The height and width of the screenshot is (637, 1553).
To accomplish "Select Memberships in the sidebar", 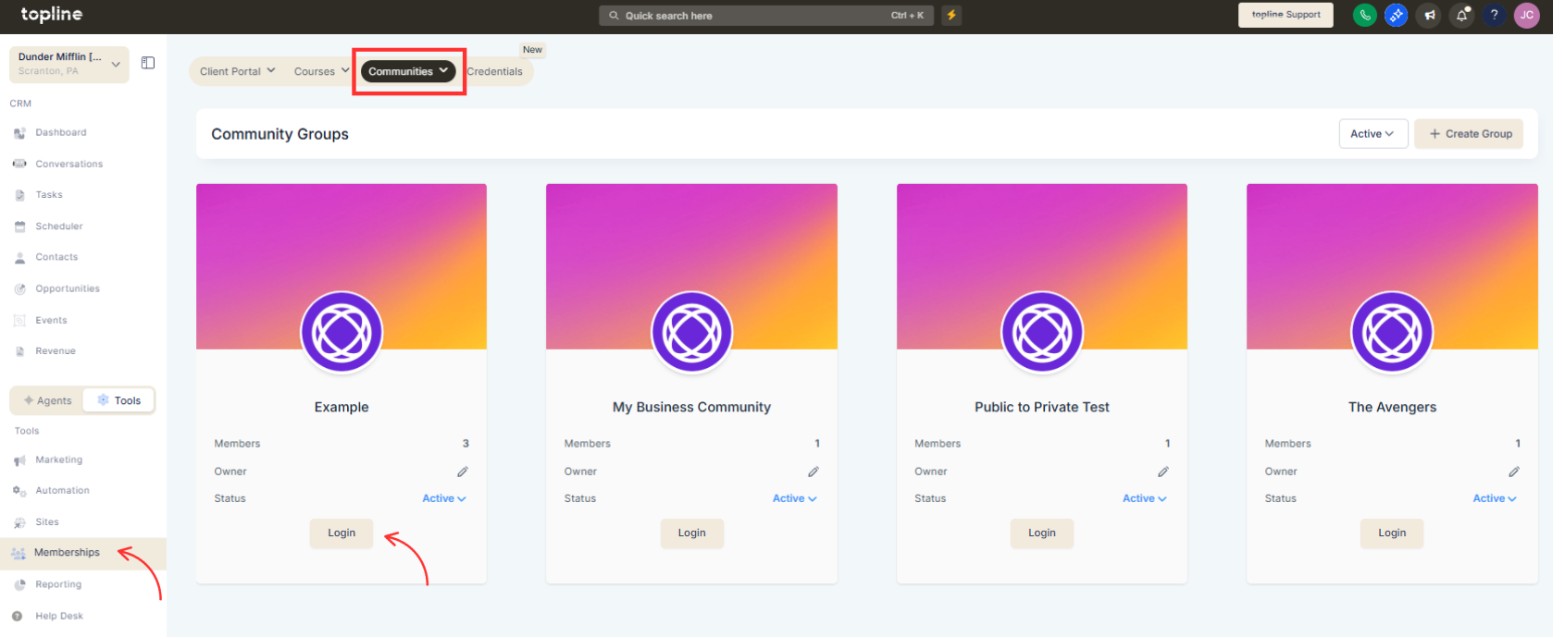I will (83, 553).
